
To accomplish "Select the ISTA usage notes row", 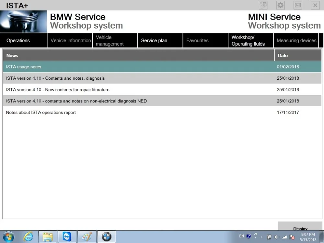I will tap(162, 67).
